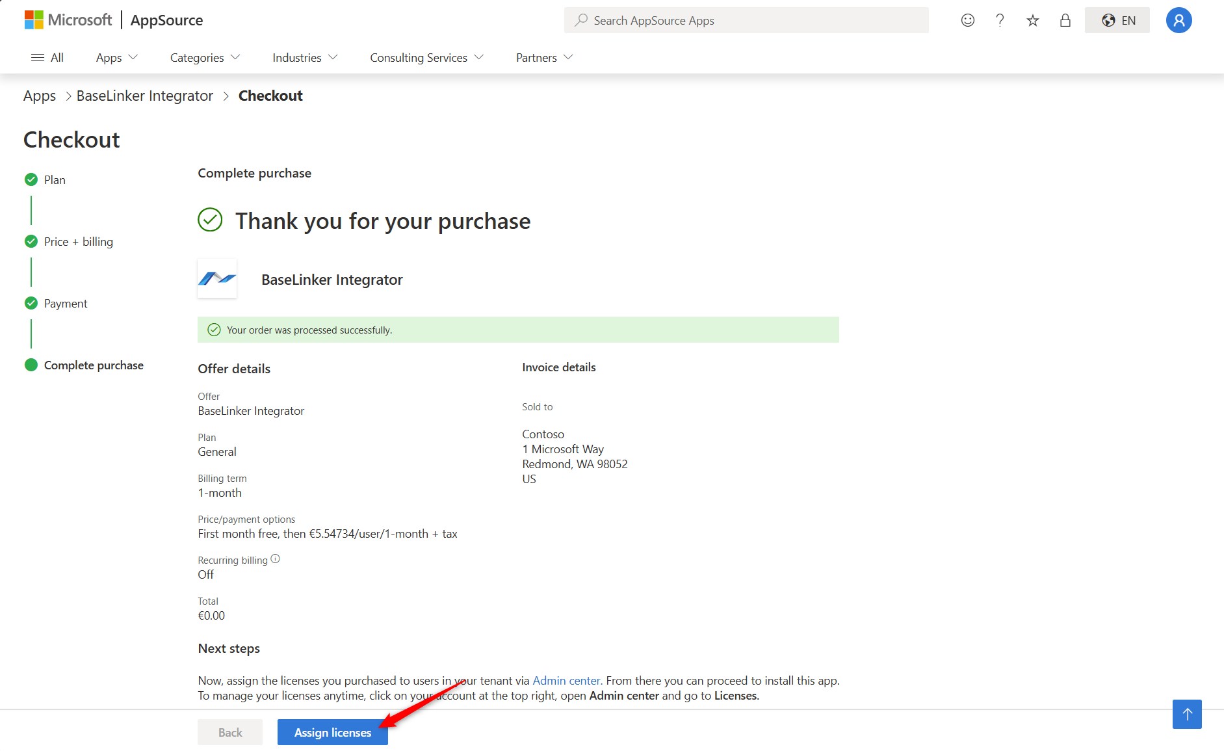Click the Payment step checkmark icon
This screenshot has height=751, width=1224.
(31, 303)
